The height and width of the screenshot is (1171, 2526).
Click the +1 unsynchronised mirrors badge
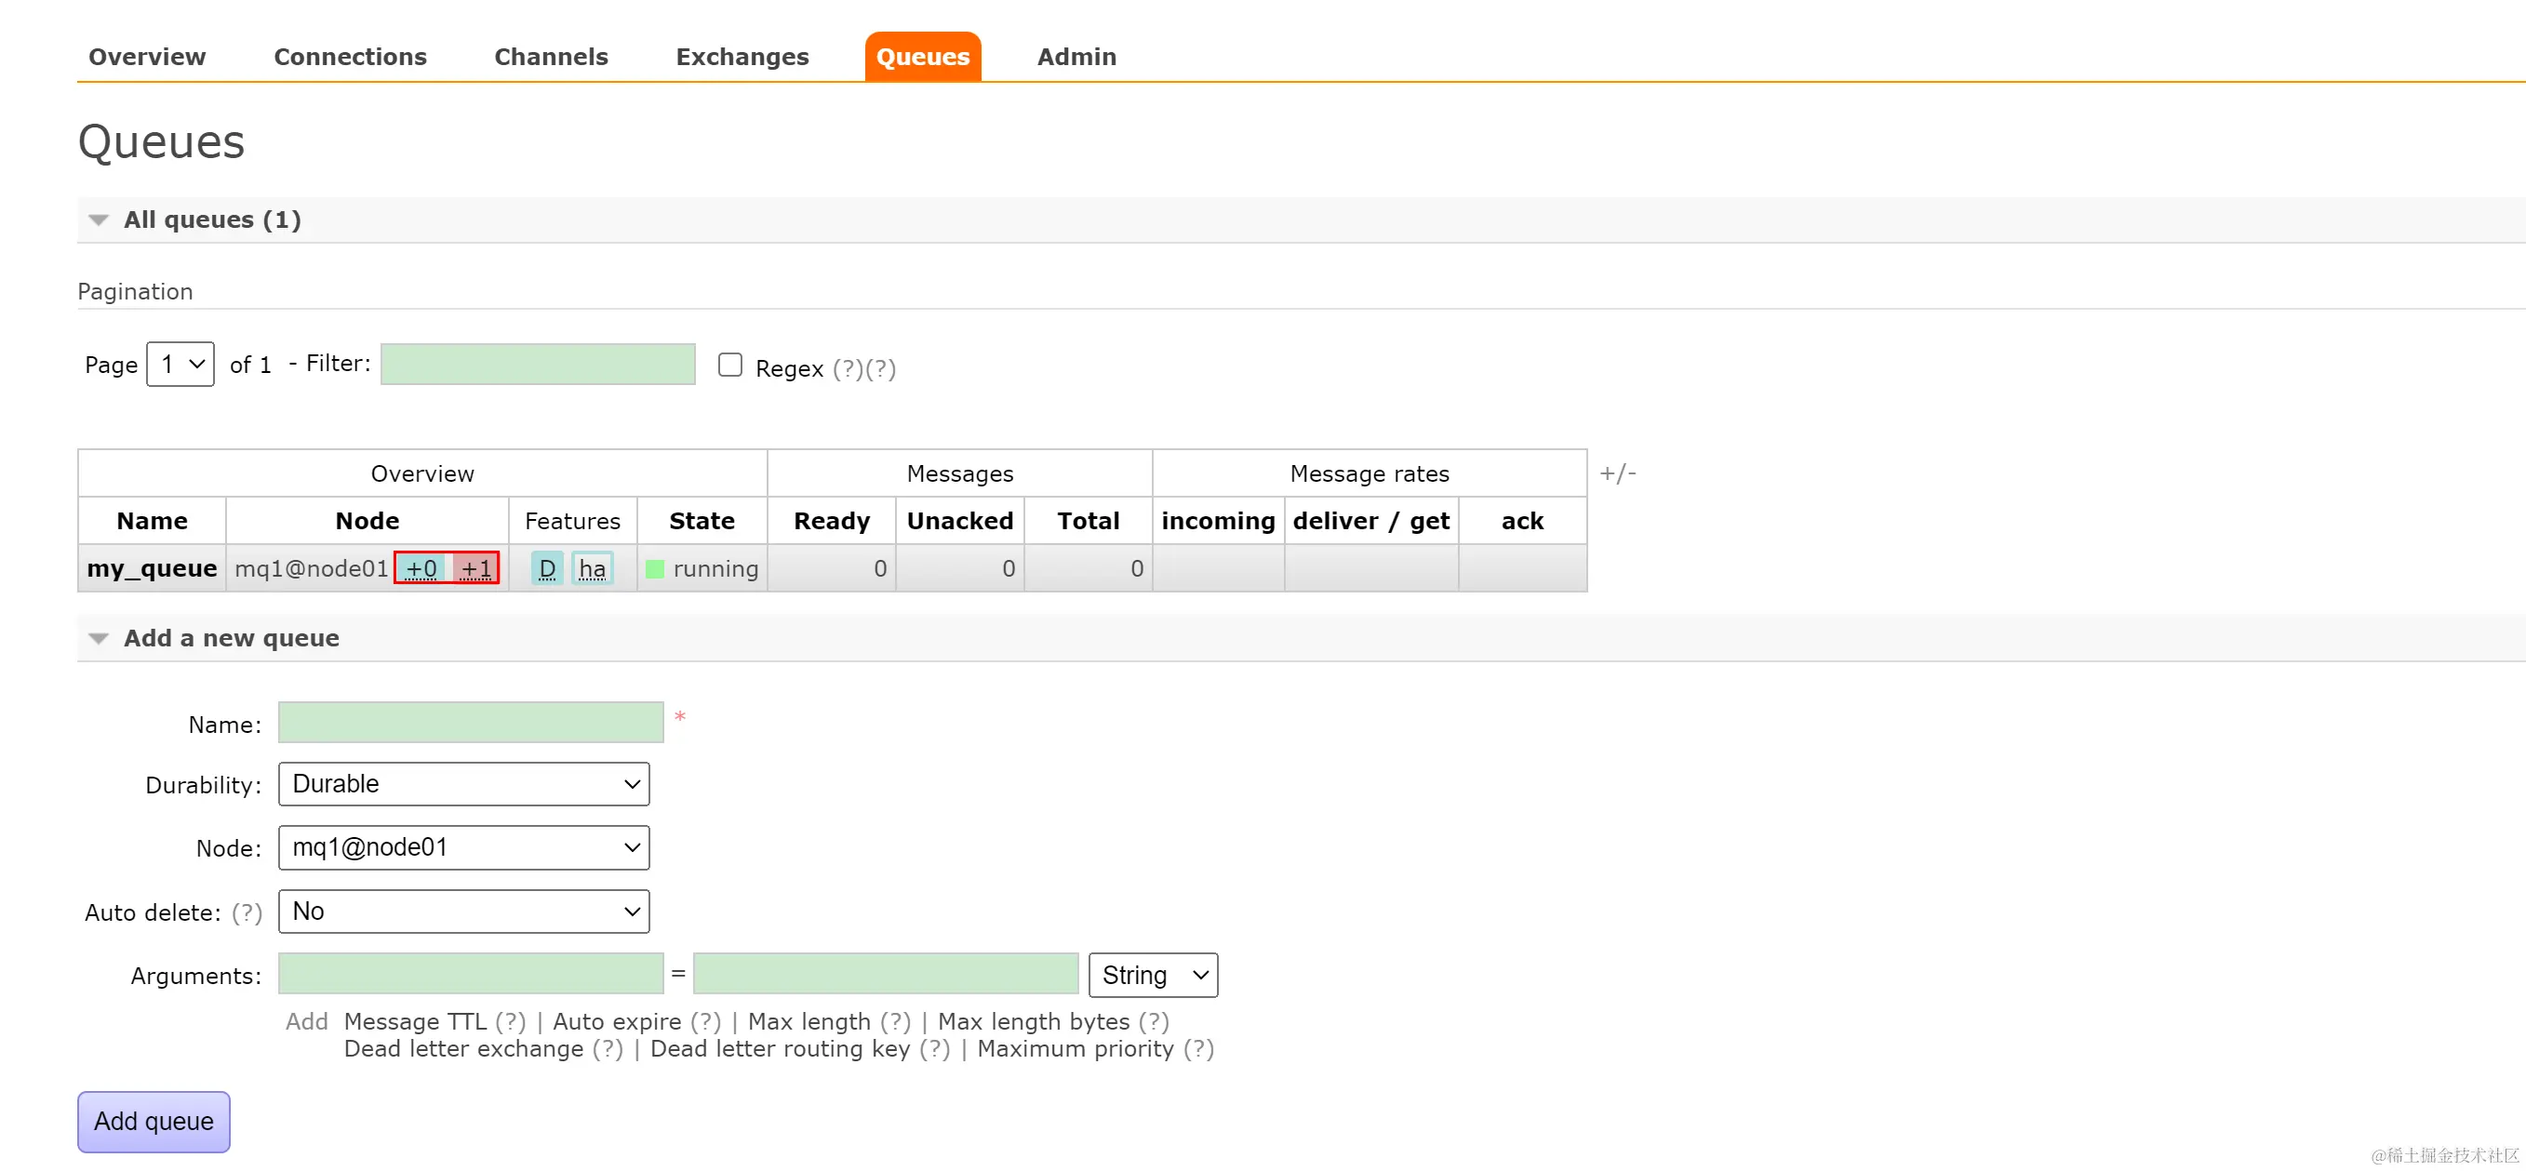475,568
